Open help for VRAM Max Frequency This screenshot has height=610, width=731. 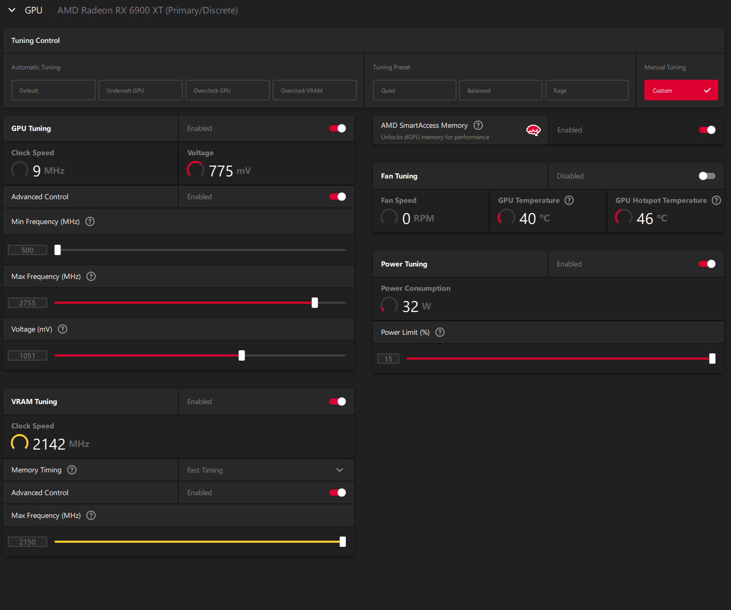(x=91, y=515)
